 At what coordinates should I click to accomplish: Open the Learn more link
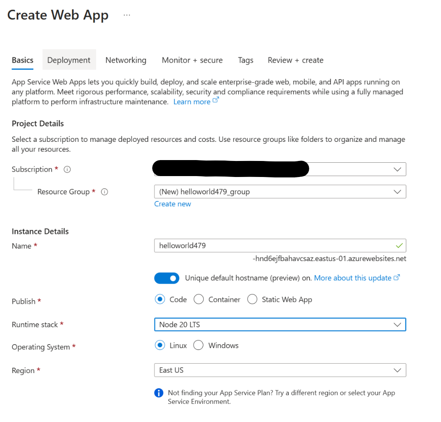point(192,101)
